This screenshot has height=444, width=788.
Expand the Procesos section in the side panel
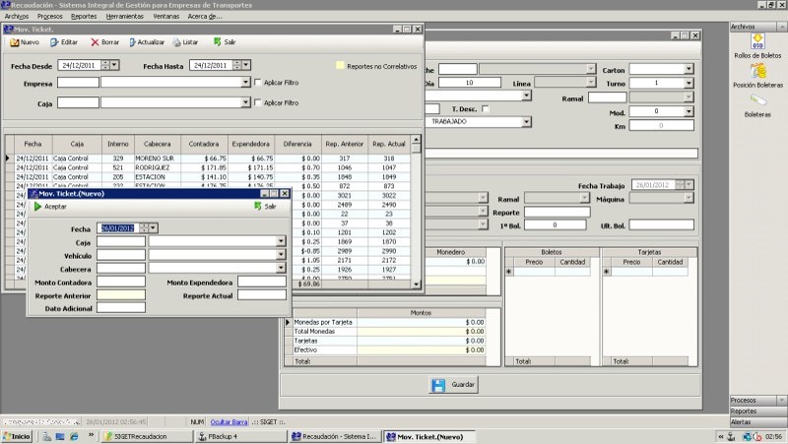tap(758, 401)
